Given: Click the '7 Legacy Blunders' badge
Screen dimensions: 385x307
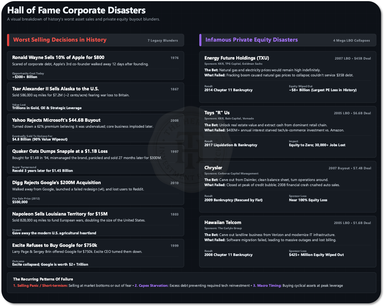Looking at the screenshot, I should click(x=163, y=40).
